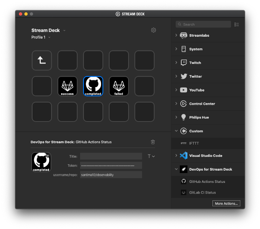Click the GitLab CI Status icon
Screen dimensions: 260x229
[x=183, y=193]
